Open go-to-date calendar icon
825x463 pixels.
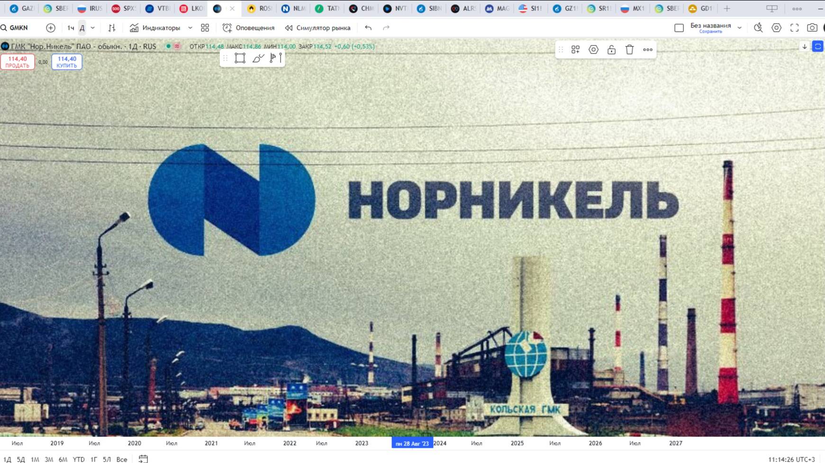pos(143,459)
